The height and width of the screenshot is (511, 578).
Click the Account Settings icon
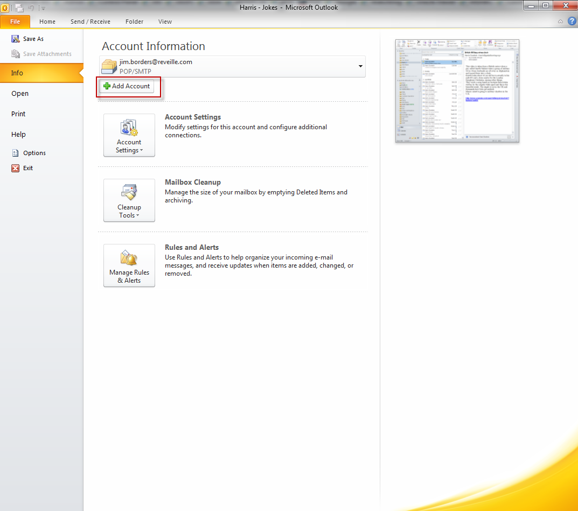[129, 128]
